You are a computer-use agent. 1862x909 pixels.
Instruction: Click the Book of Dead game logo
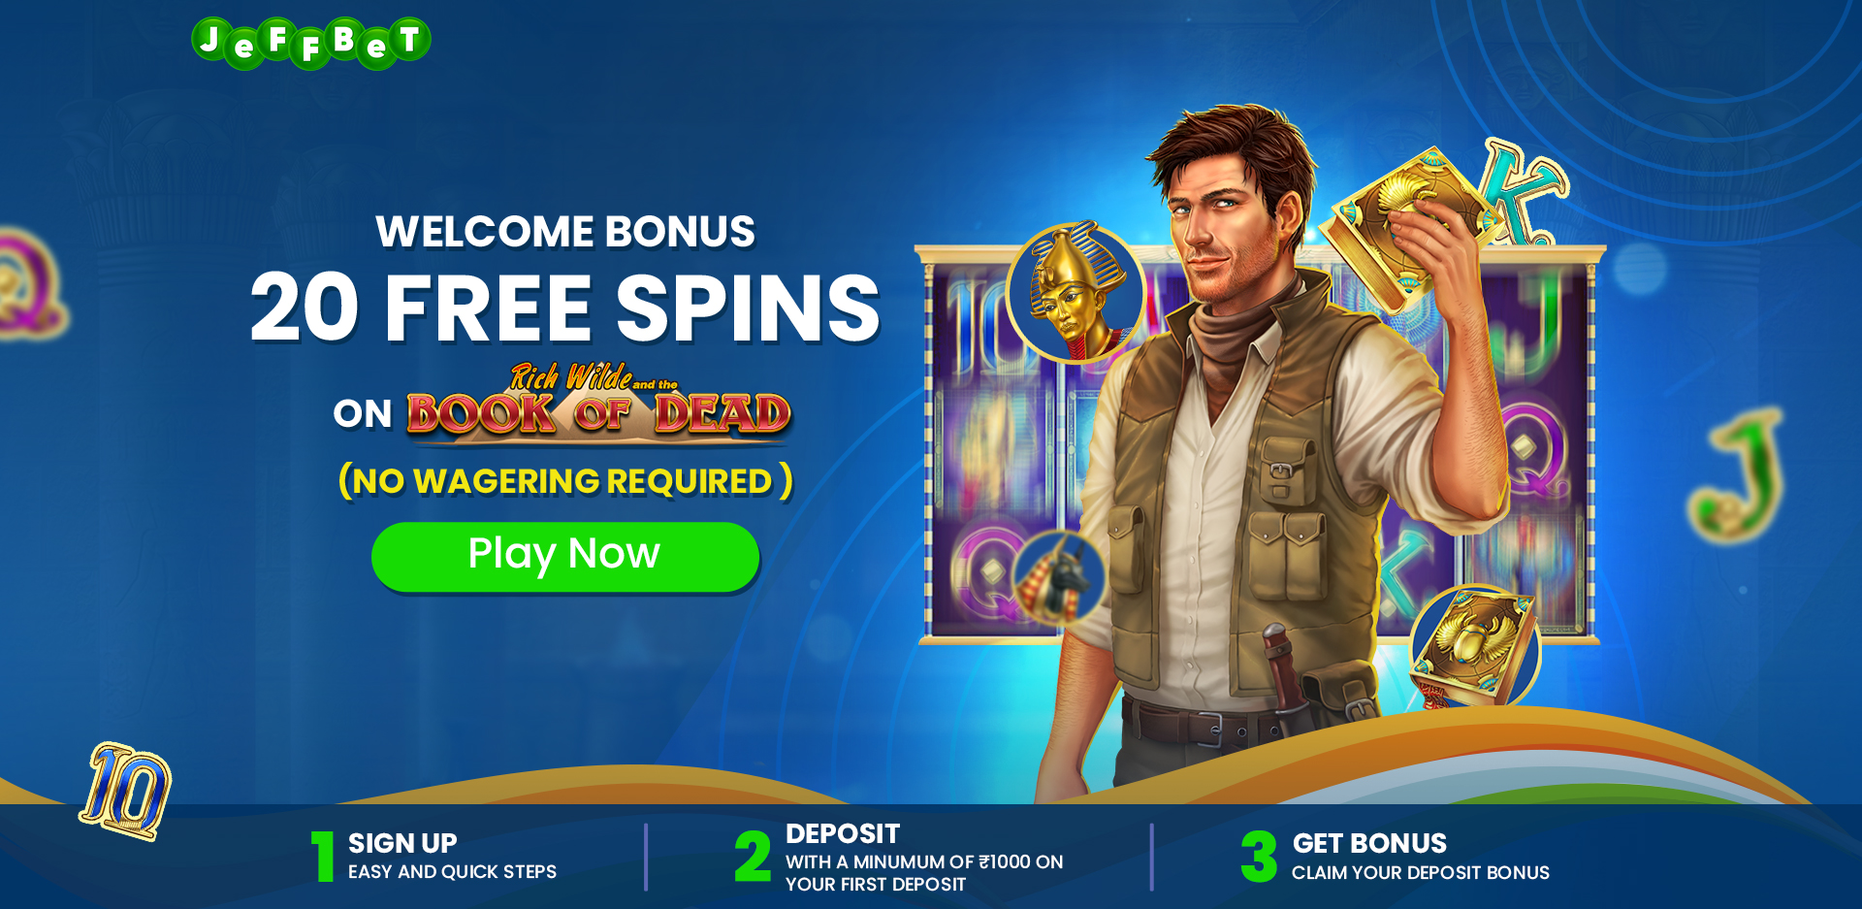click(x=599, y=405)
